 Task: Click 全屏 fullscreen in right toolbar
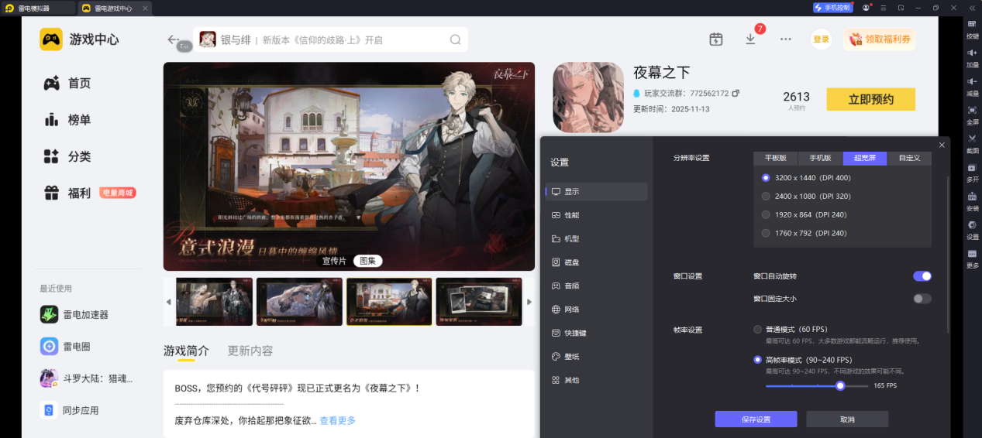point(972,115)
